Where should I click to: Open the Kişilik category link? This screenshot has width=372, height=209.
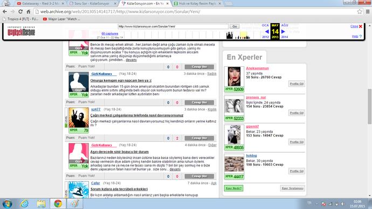point(212,109)
